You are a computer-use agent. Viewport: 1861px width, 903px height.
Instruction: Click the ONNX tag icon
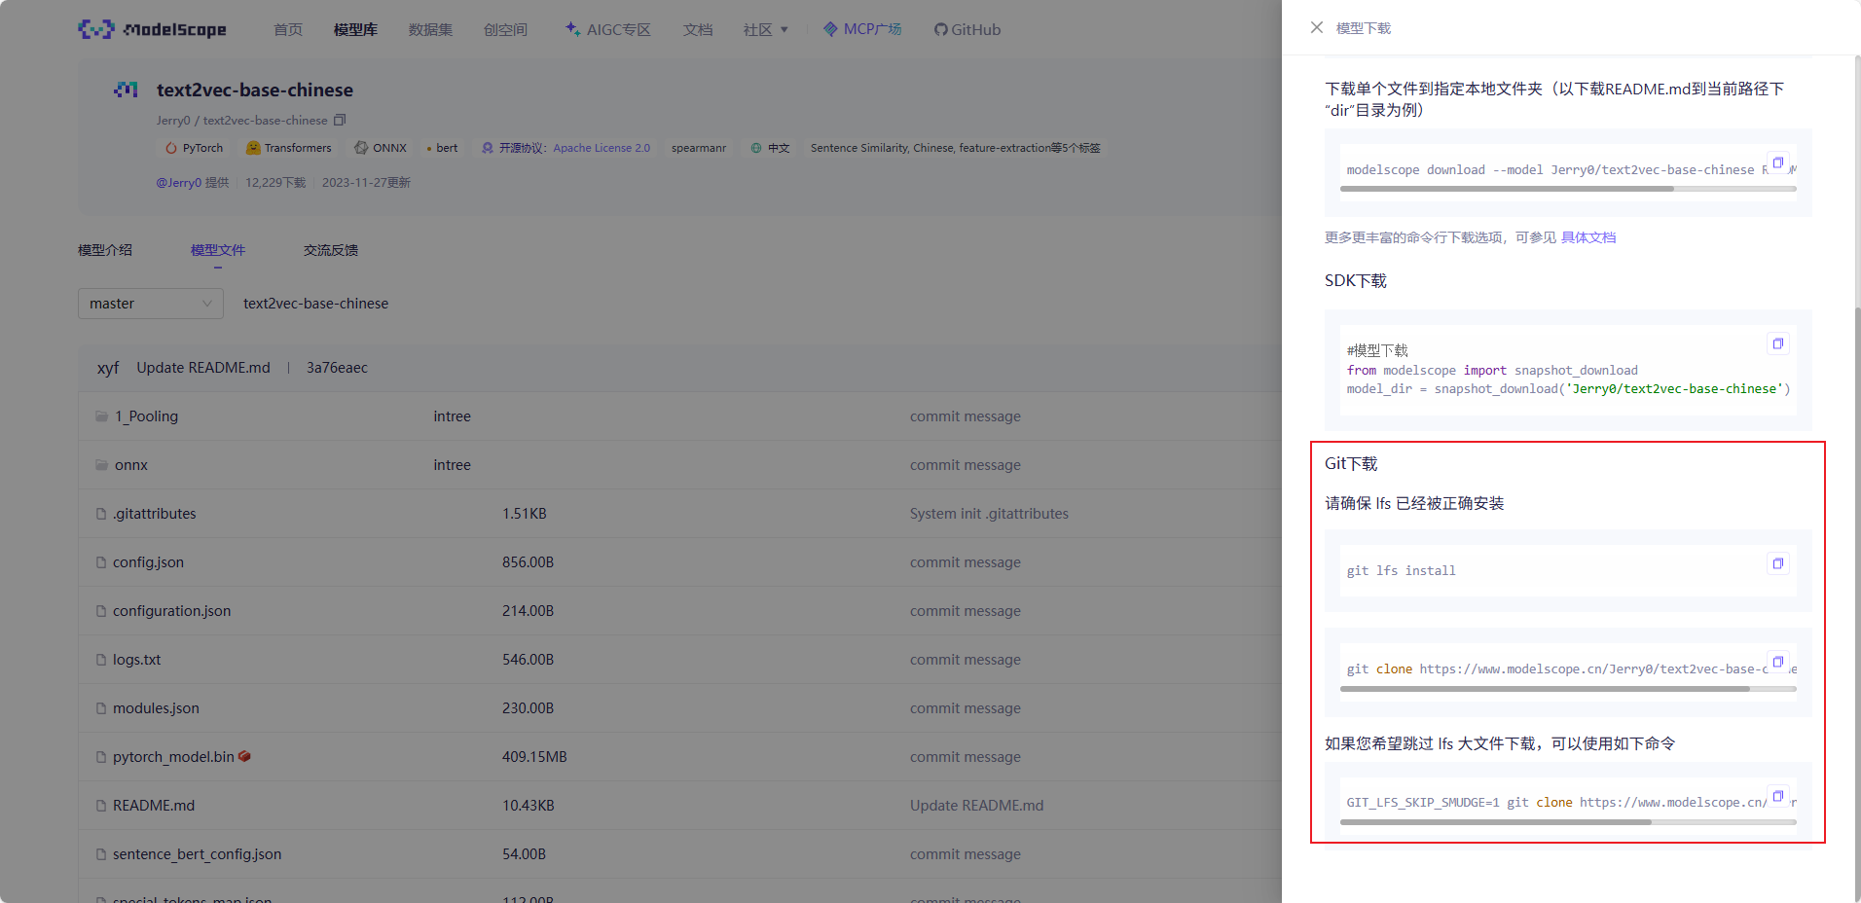click(361, 148)
